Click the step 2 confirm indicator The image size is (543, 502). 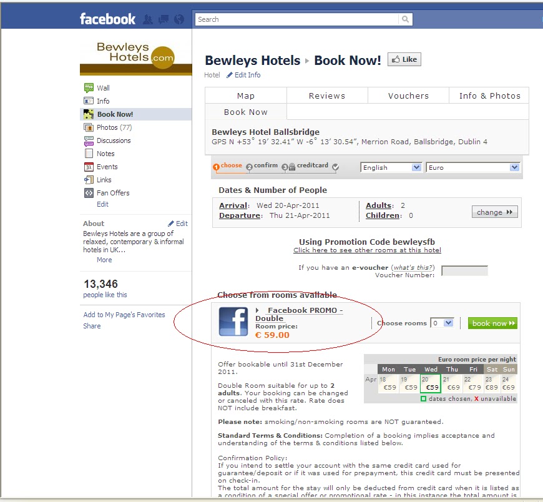click(x=262, y=166)
